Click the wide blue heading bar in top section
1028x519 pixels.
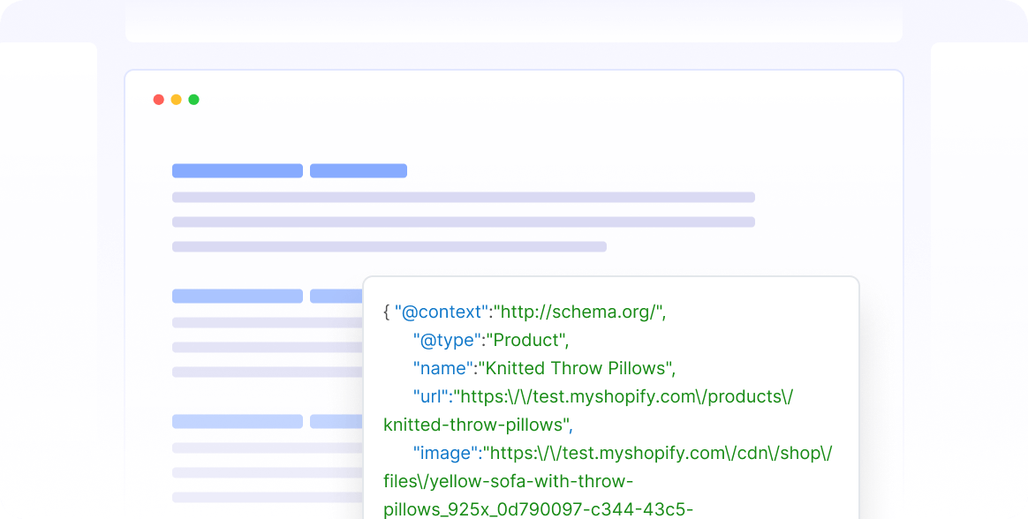[x=238, y=171]
